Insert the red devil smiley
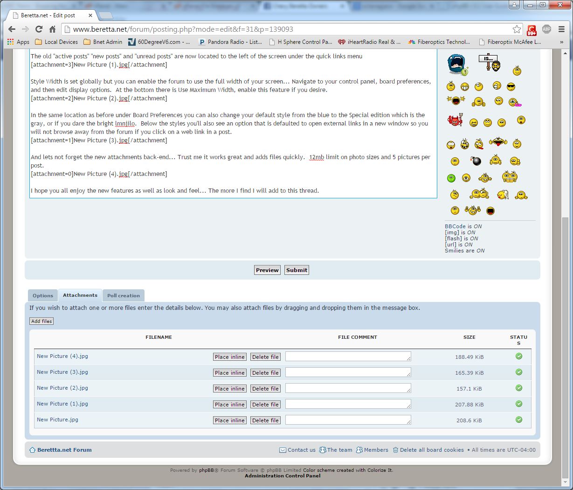573x490 pixels. (454, 120)
